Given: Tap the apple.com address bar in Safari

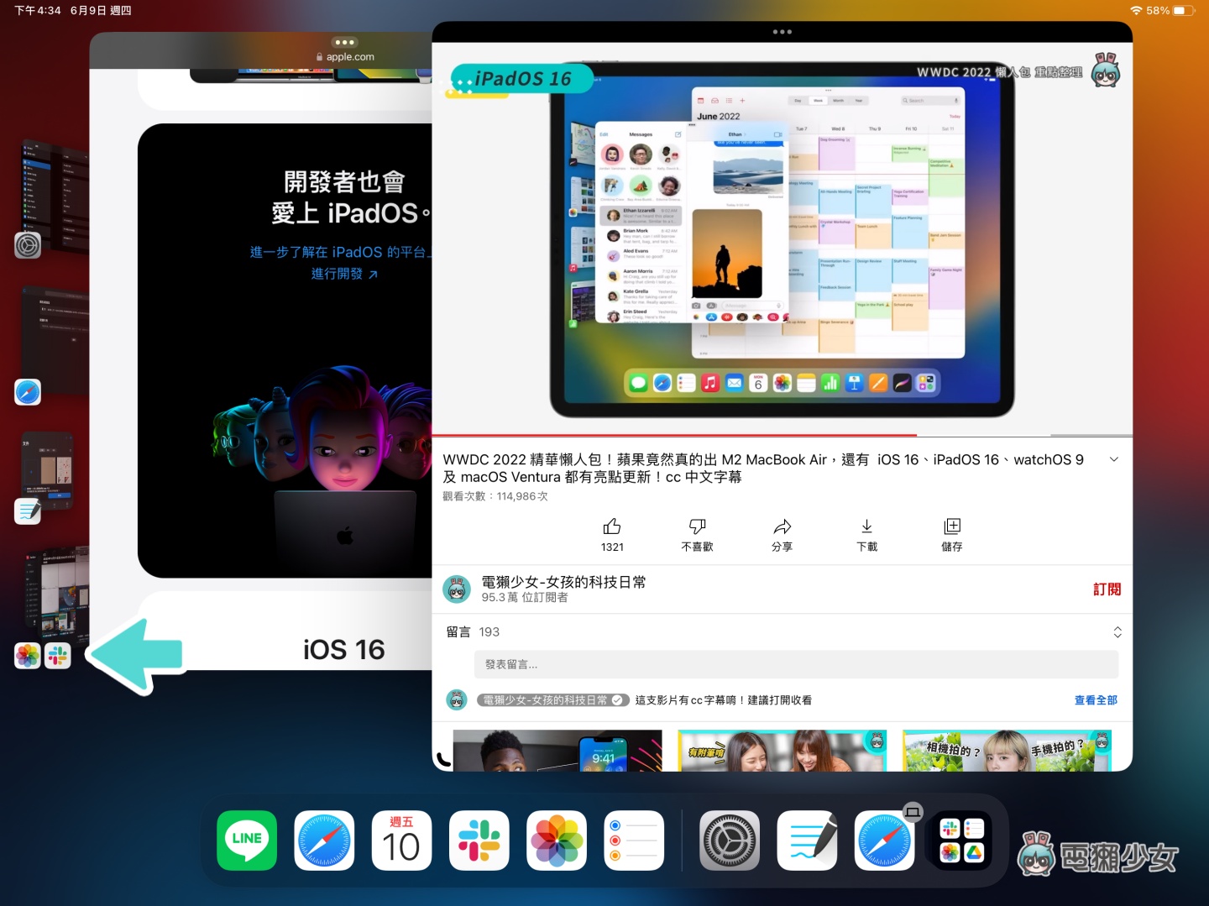Looking at the screenshot, I should tap(345, 57).
